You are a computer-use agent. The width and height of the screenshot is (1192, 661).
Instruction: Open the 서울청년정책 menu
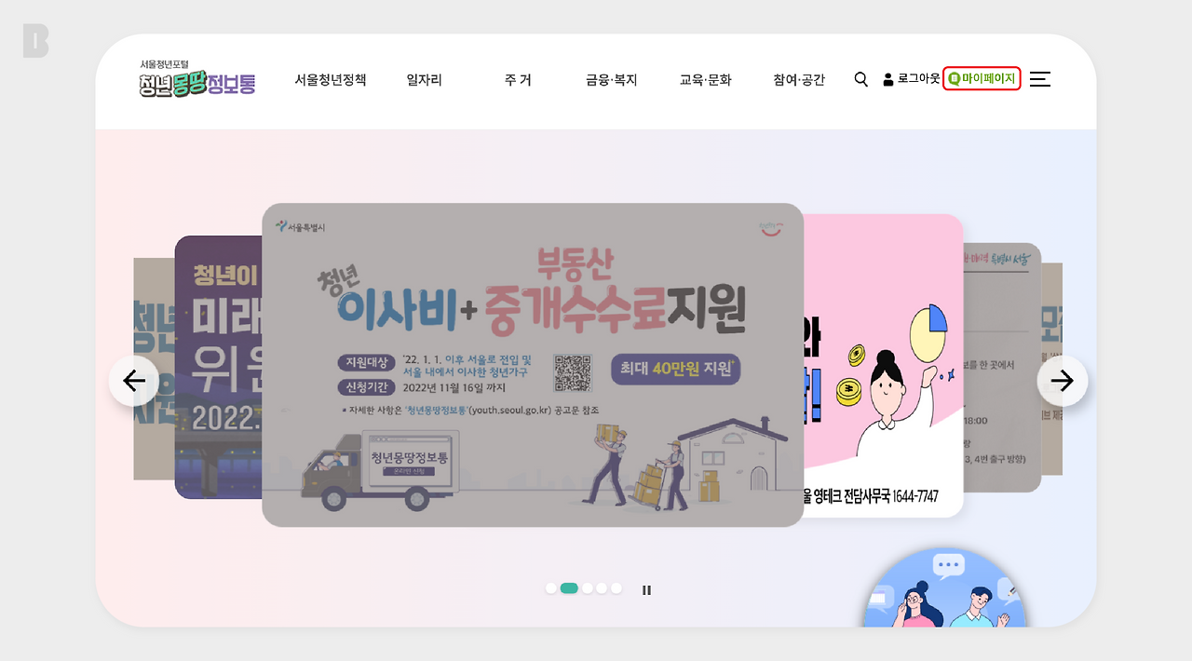(x=331, y=80)
